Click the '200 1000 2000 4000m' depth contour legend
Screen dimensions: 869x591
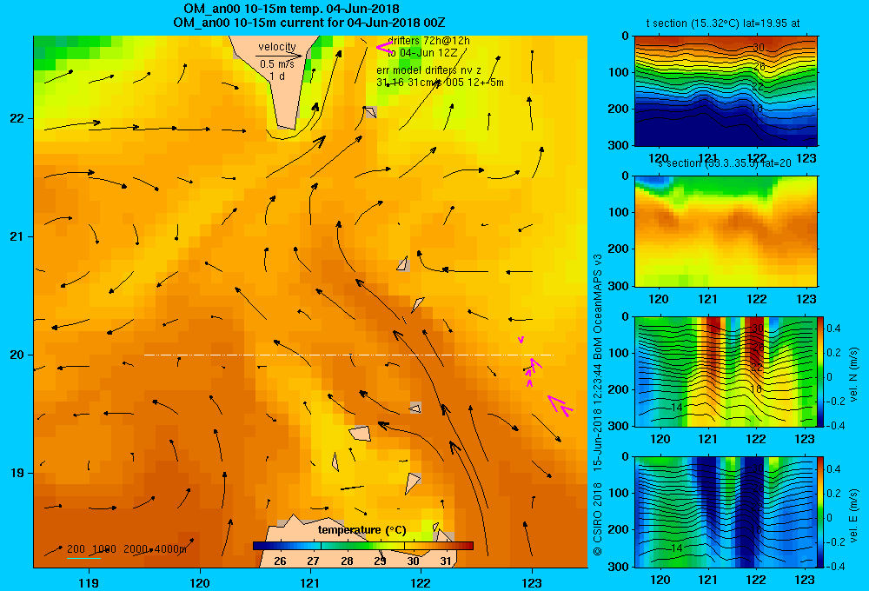point(127,549)
